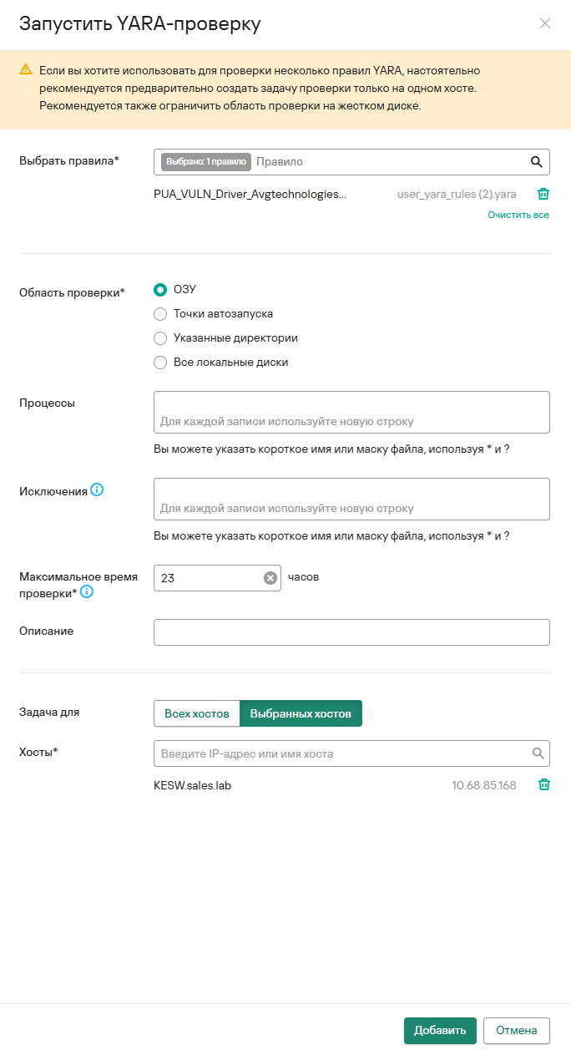Remove the KESW.sales.lab host via trash icon

pos(543,785)
